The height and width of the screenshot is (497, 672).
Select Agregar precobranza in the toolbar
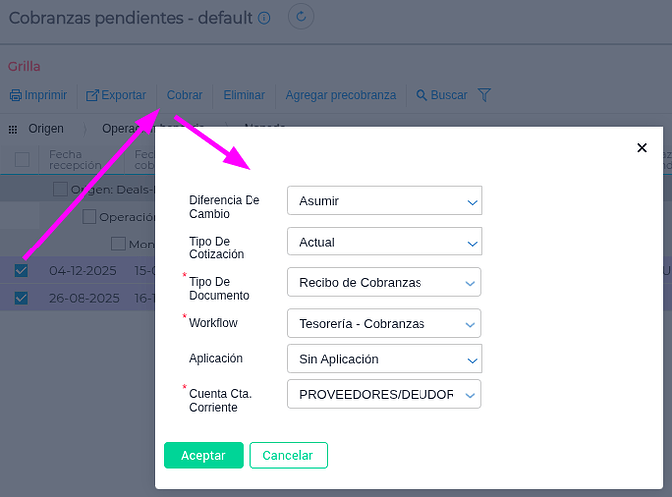[340, 96]
